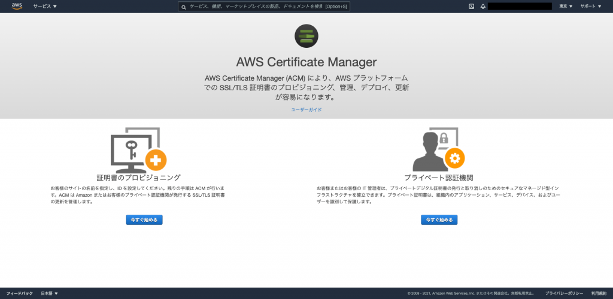The height and width of the screenshot is (299, 613).
Task: Click the footer copyright notice text
Action: (471, 293)
